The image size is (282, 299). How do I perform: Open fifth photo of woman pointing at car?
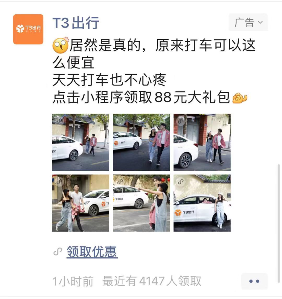[x=141, y=203]
